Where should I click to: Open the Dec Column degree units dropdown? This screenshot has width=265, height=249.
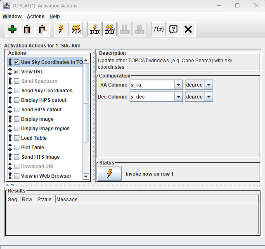tap(209, 97)
